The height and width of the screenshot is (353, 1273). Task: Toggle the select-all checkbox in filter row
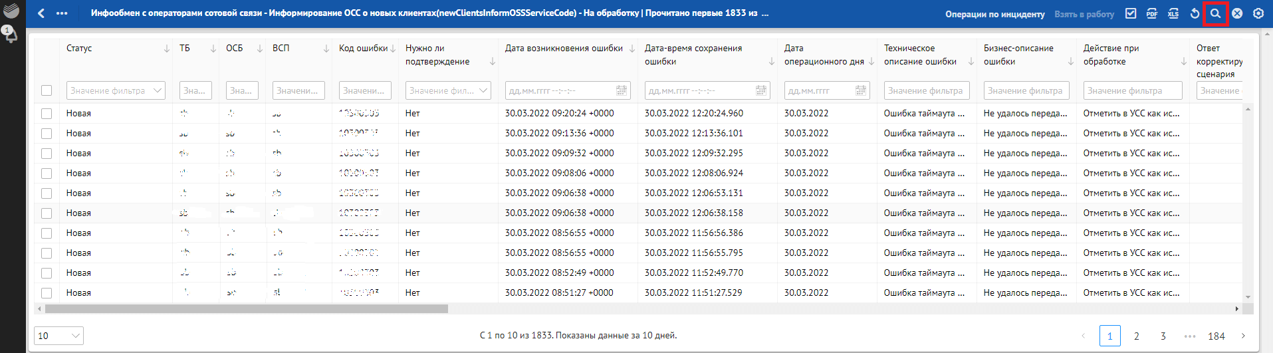[47, 90]
